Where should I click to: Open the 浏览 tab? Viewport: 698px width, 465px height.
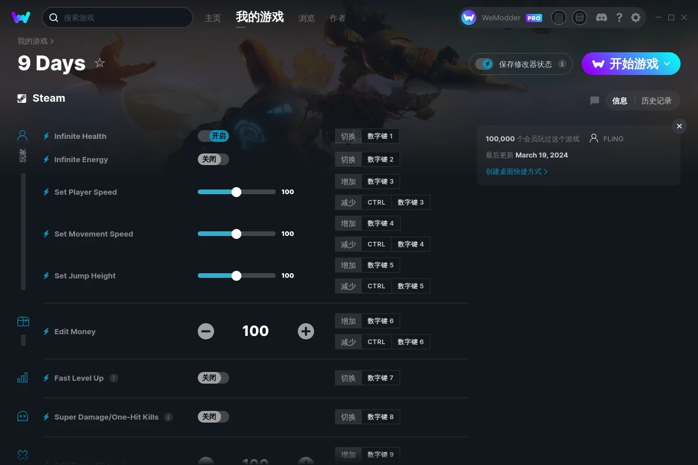click(x=307, y=18)
